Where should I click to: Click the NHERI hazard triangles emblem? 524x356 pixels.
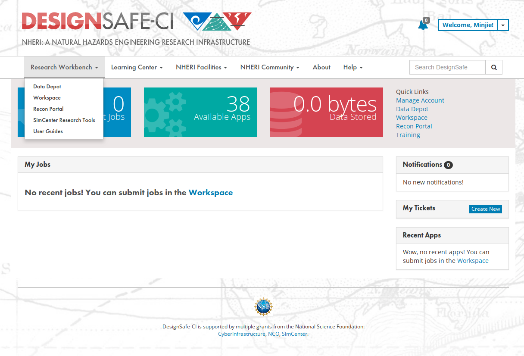click(217, 21)
